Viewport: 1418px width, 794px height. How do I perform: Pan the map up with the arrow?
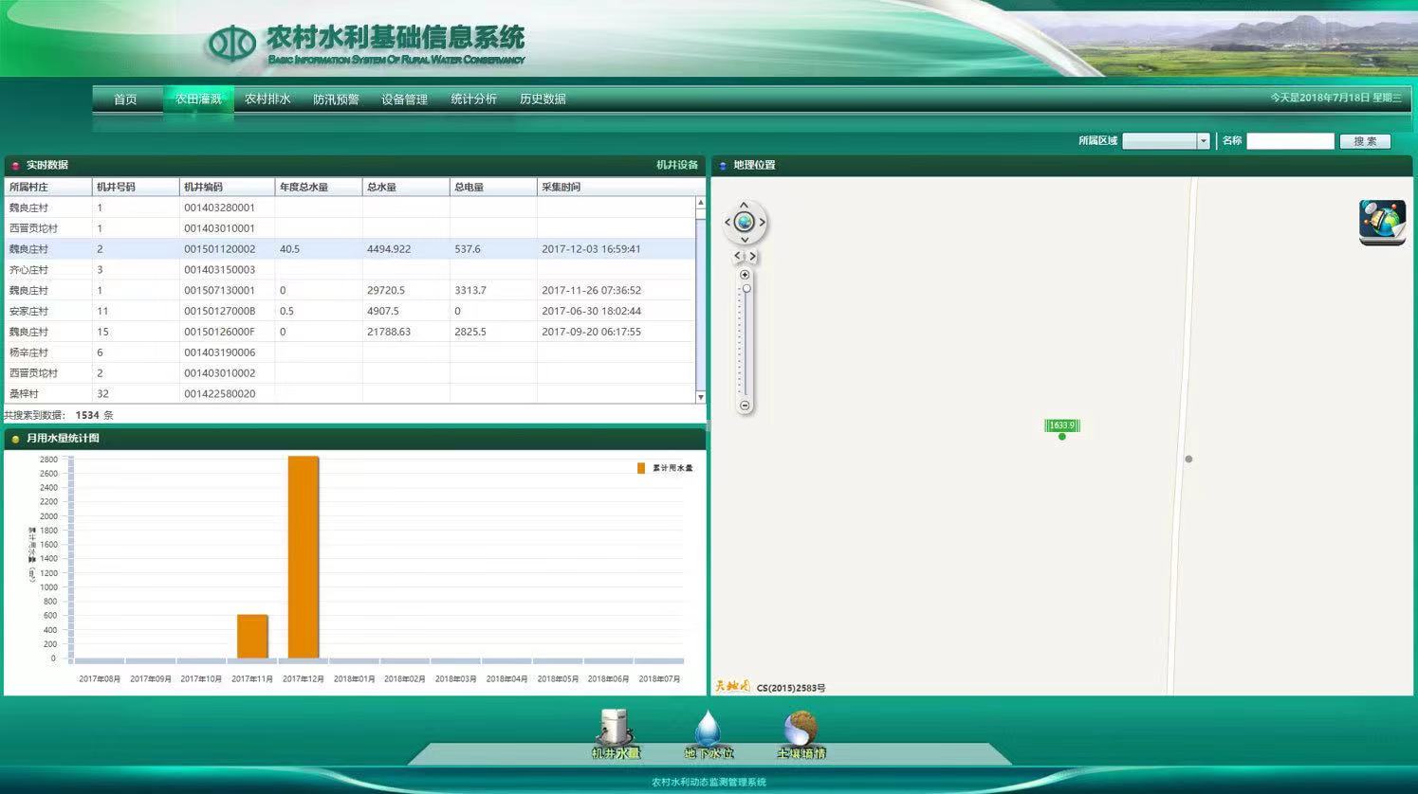coord(745,205)
